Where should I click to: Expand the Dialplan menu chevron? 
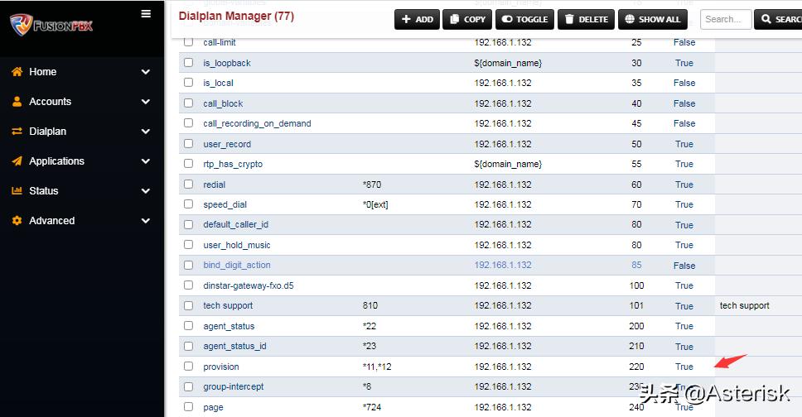[x=146, y=132]
